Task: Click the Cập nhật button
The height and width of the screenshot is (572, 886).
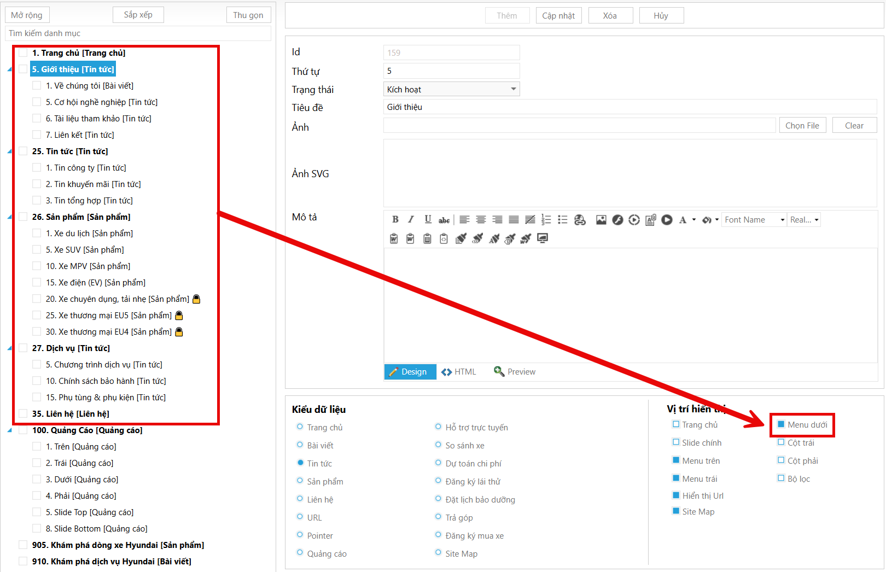Action: (558, 16)
